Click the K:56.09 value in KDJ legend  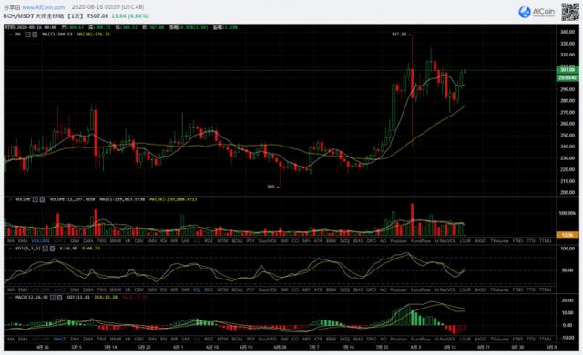click(x=69, y=248)
